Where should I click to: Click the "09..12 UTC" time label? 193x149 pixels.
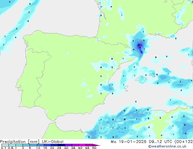[160, 142]
